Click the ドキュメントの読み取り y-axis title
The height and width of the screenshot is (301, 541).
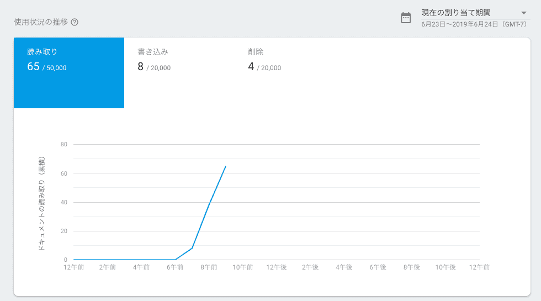coord(42,204)
